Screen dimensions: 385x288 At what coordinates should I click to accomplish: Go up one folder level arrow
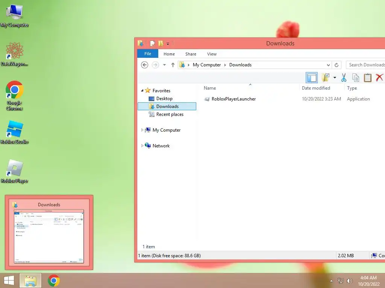tap(173, 65)
